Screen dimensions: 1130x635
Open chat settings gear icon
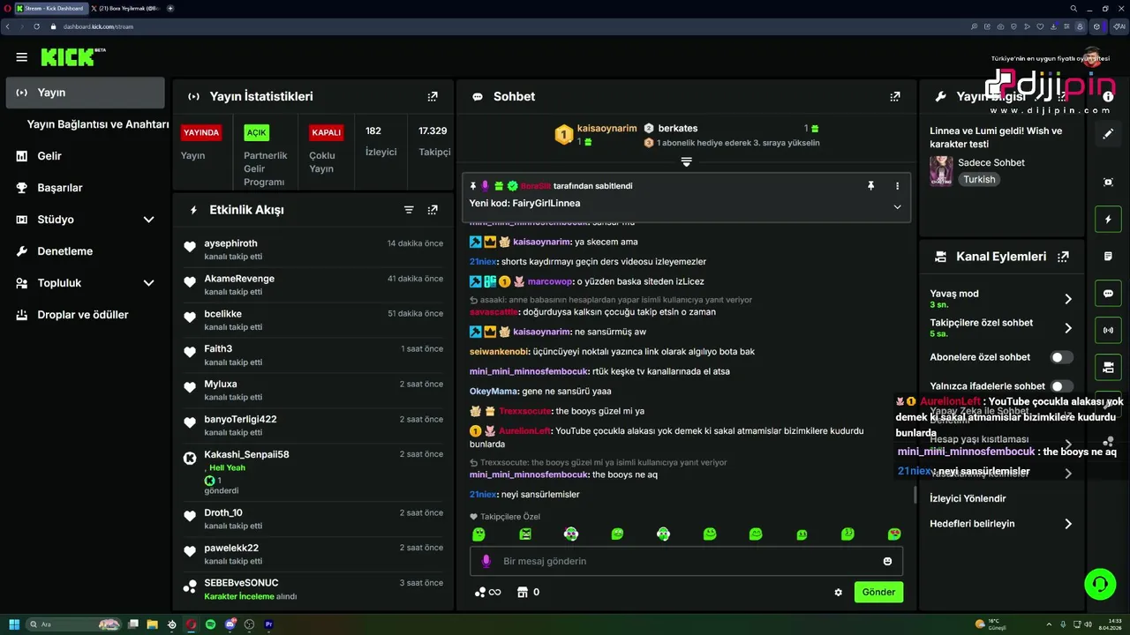pos(838,593)
